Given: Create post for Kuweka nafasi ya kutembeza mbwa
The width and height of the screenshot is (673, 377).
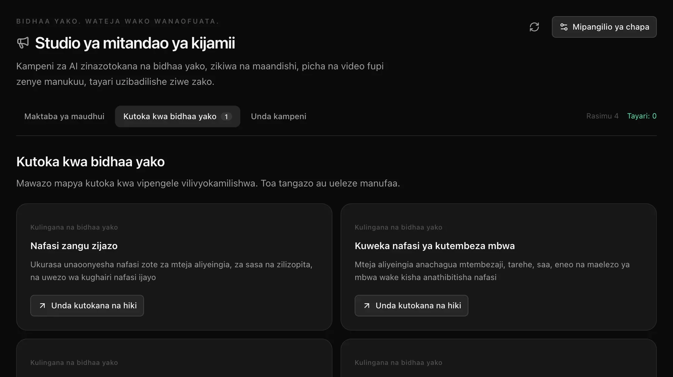Looking at the screenshot, I should pos(411,306).
